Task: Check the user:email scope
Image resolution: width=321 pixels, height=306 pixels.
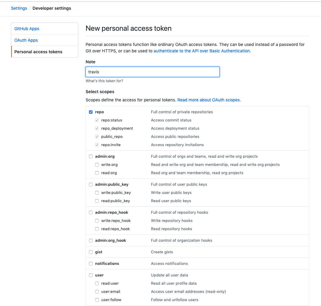Action: tap(97, 292)
